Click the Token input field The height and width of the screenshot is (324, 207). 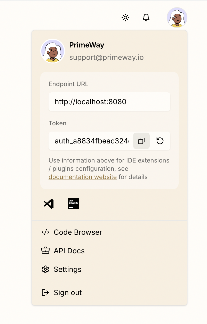pyautogui.click(x=90, y=141)
